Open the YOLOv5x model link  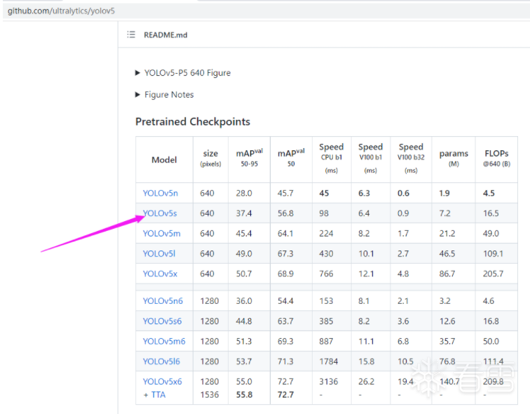[160, 274]
